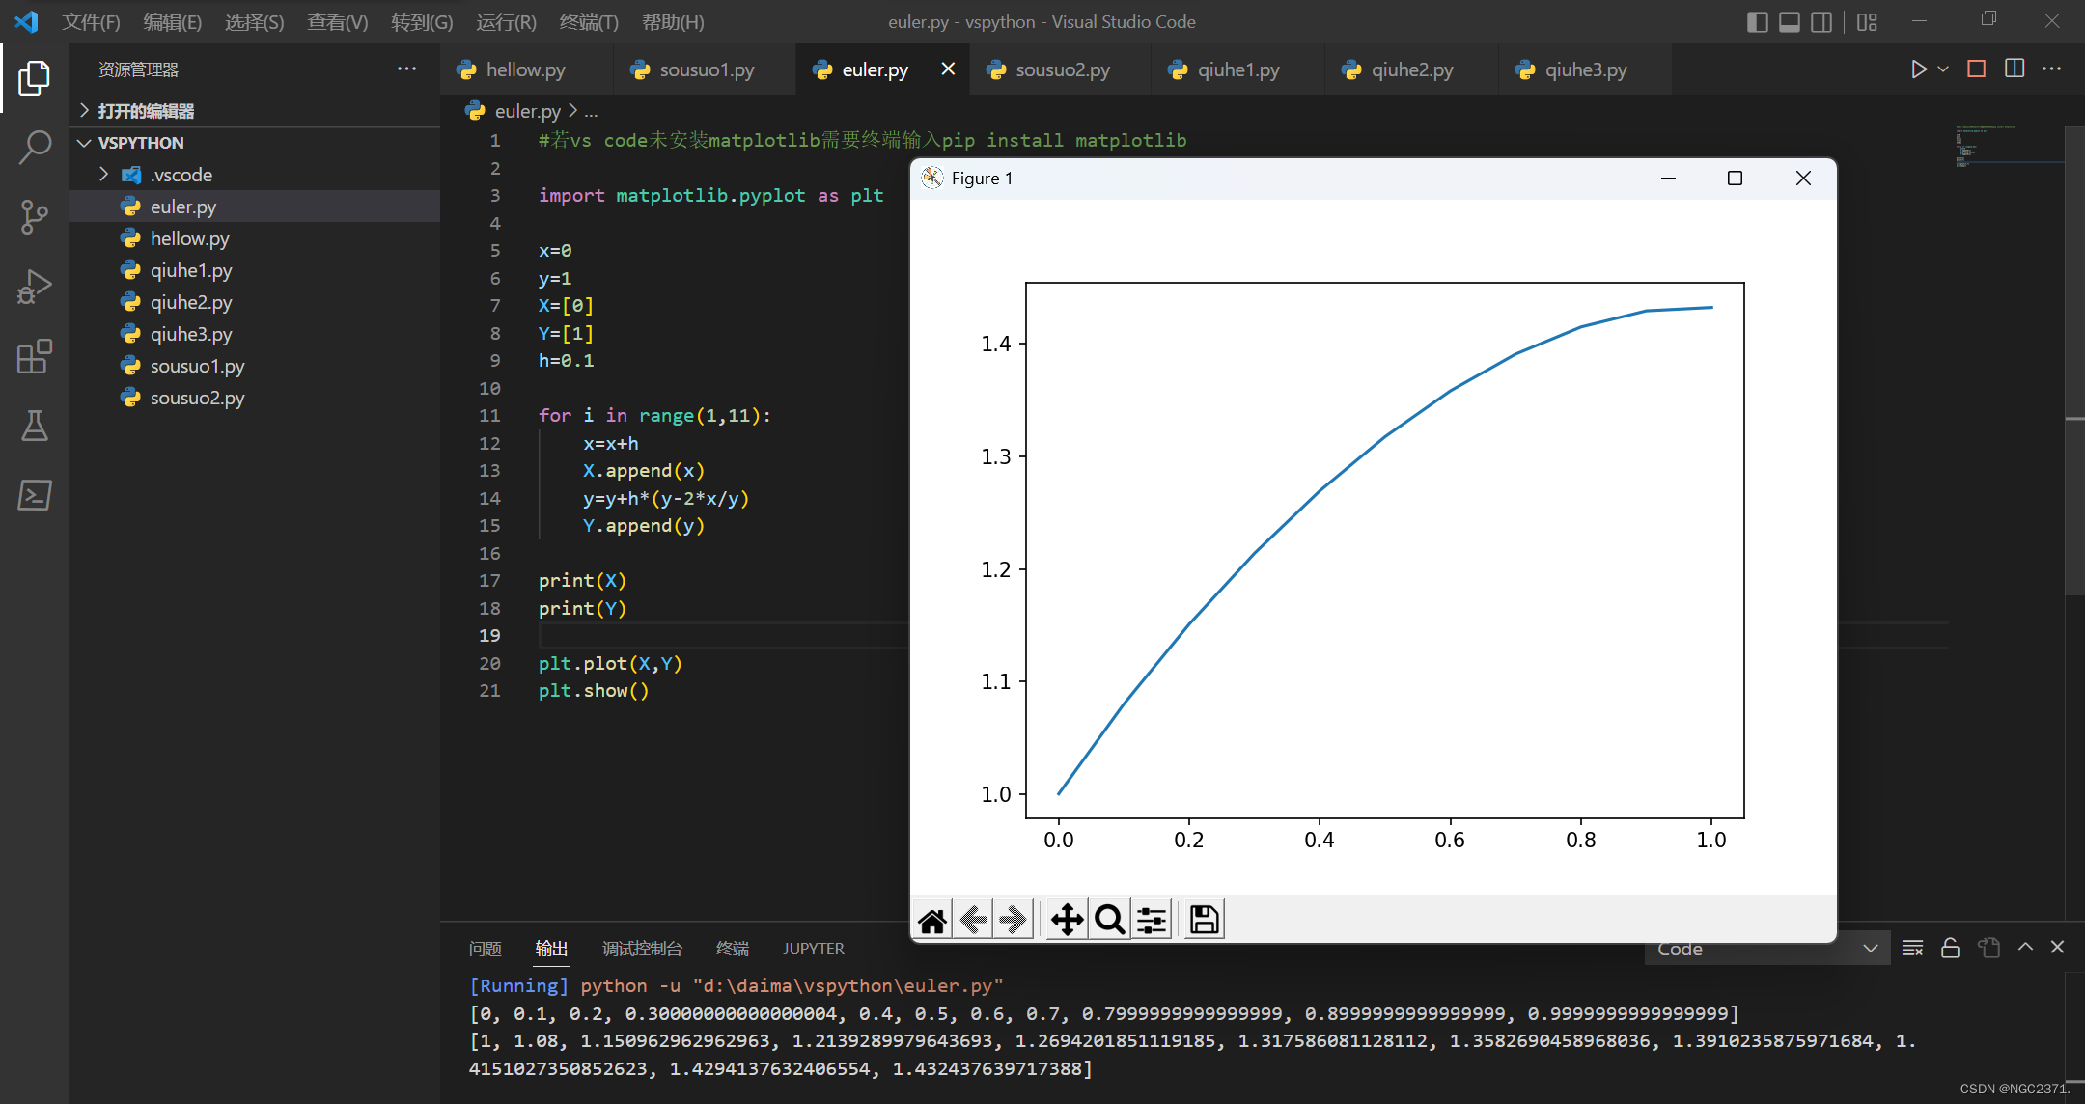Image resolution: width=2085 pixels, height=1104 pixels.
Task: Open the 终端(T) menu
Action: click(x=589, y=22)
